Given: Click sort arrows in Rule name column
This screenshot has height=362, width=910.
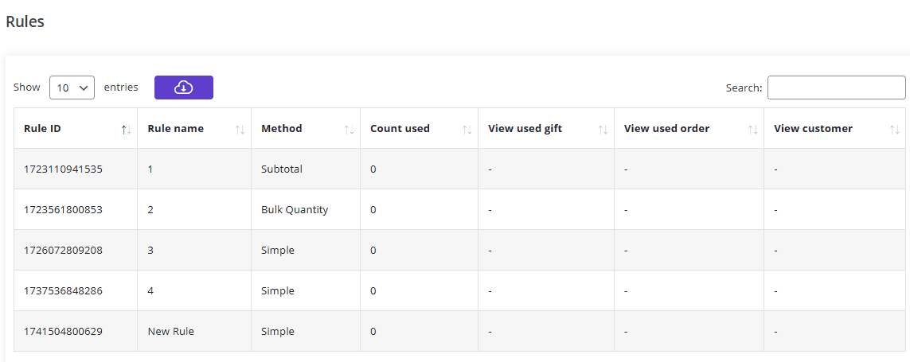Looking at the screenshot, I should point(240,129).
